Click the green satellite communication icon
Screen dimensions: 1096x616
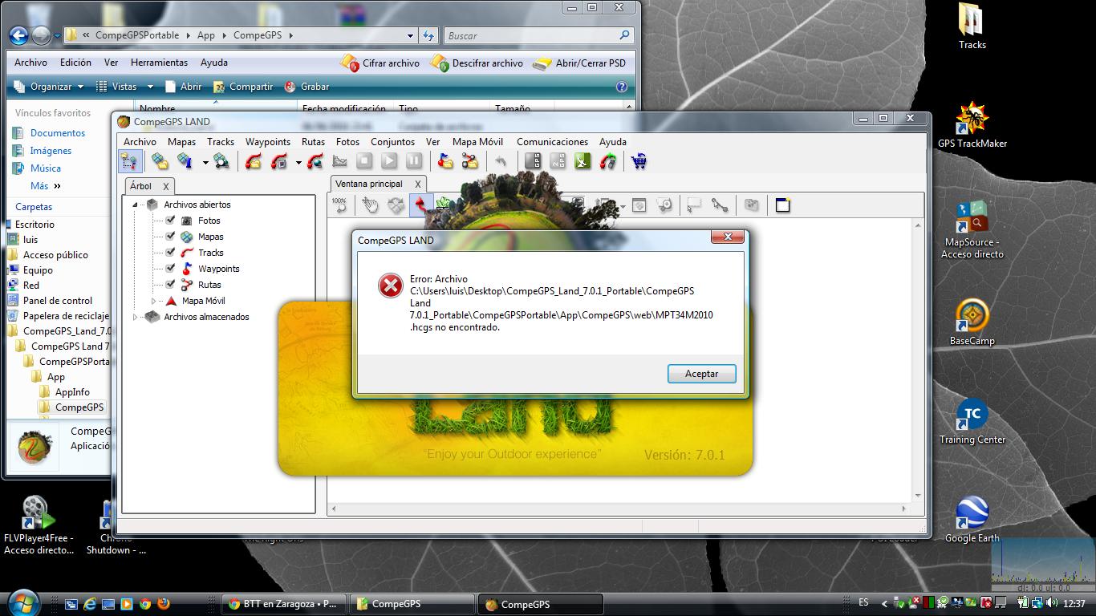(x=583, y=161)
